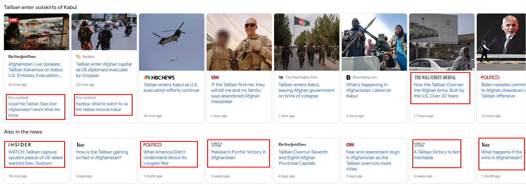Image resolution: width=526 pixels, height=185 pixels.
Task: Open 'Fear and resentment reign in Afghanistan' story
Action: tap(373, 161)
